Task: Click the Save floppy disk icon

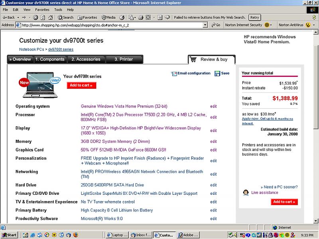Action: click(x=217, y=73)
